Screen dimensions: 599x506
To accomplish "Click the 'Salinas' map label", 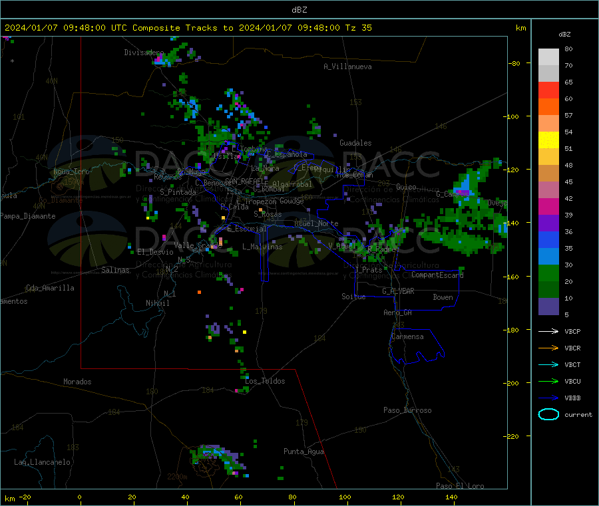I will 115,270.
